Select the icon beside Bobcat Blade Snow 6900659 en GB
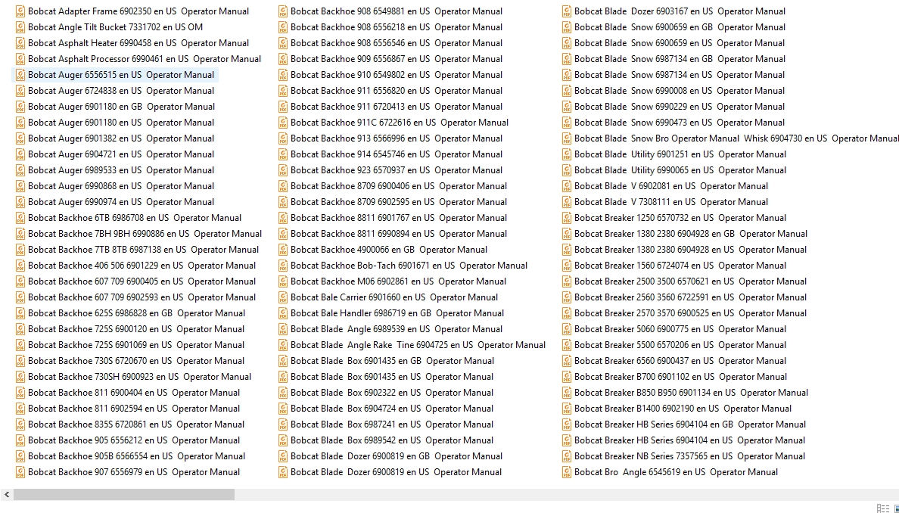 (x=567, y=27)
